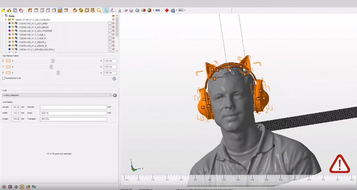Remove Shells group with red X icon
The image size is (357, 190).
click(x=113, y=19)
